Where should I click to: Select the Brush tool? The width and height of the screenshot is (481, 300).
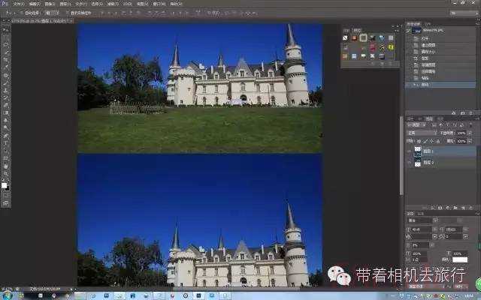pyautogui.click(x=5, y=82)
